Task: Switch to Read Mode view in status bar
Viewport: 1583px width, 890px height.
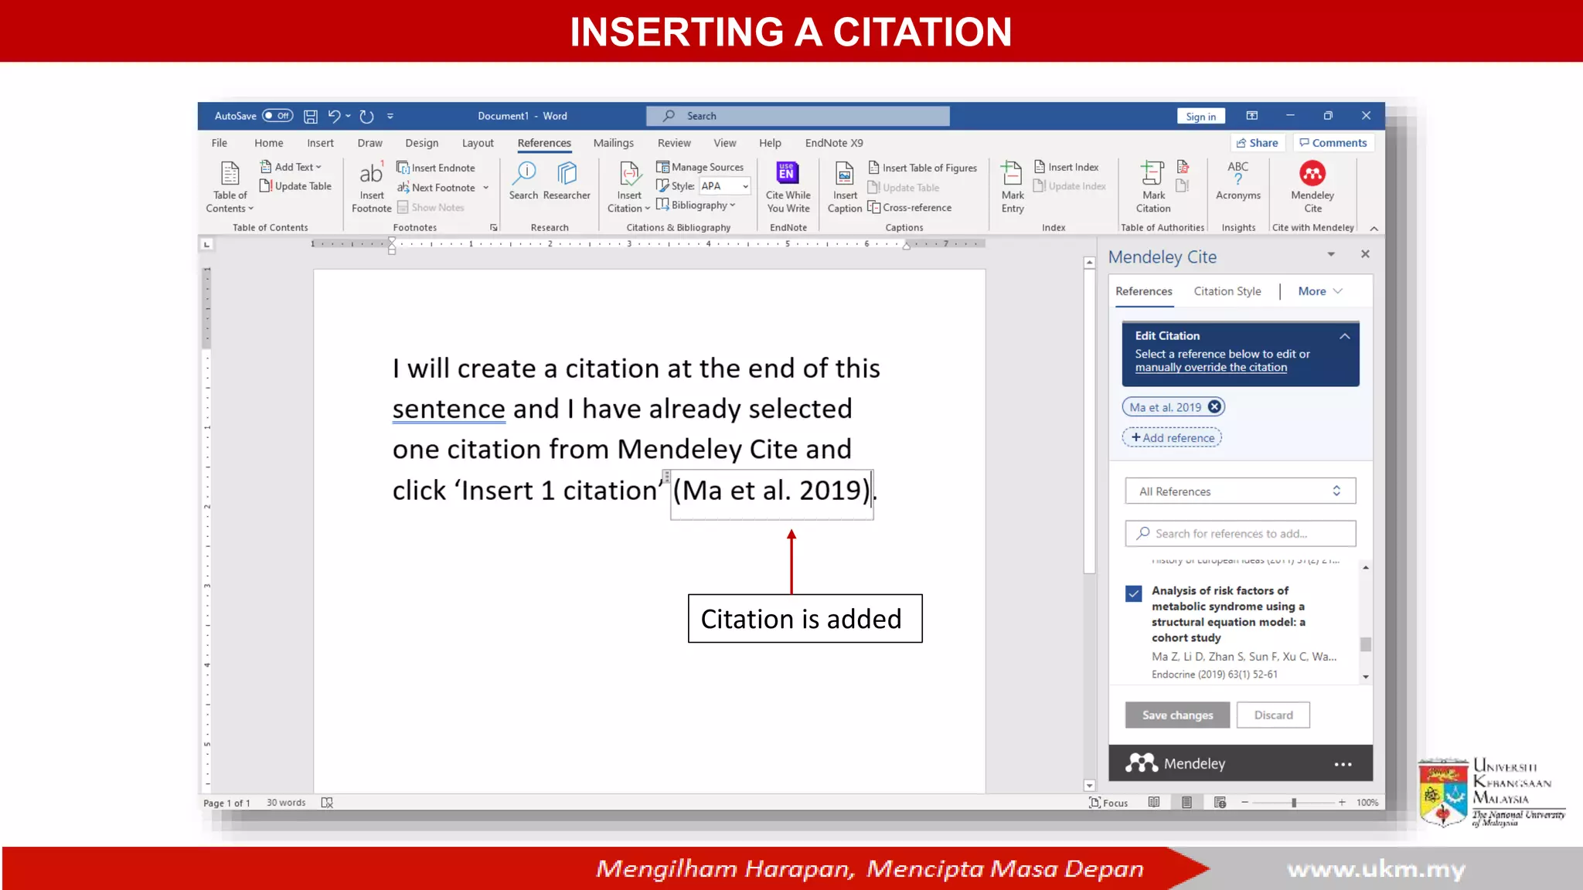Action: coord(1154,803)
